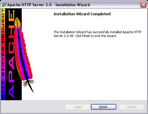Image resolution: width=148 pixels, height=114 pixels.
Task: Click the Finish button to exit wizard
Action: coord(104,107)
